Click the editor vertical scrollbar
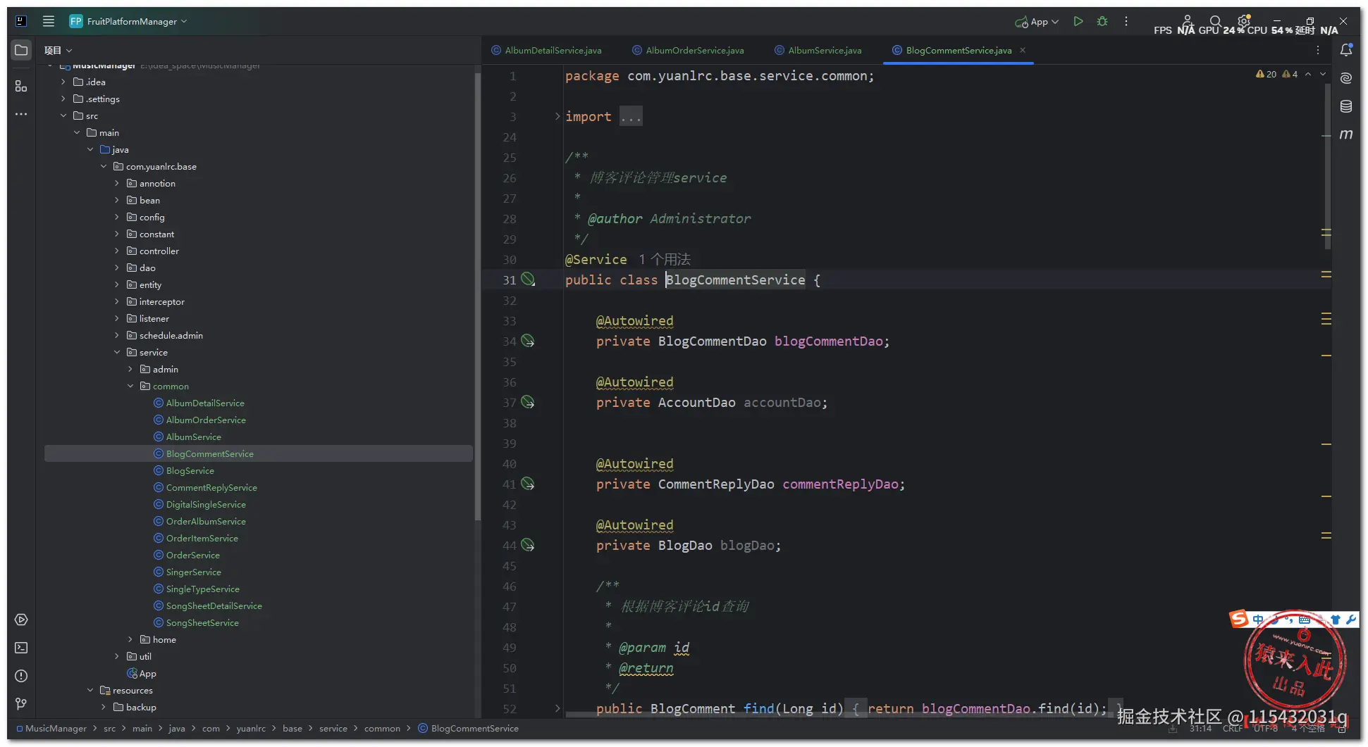The height and width of the screenshot is (747, 1368). (1328, 167)
